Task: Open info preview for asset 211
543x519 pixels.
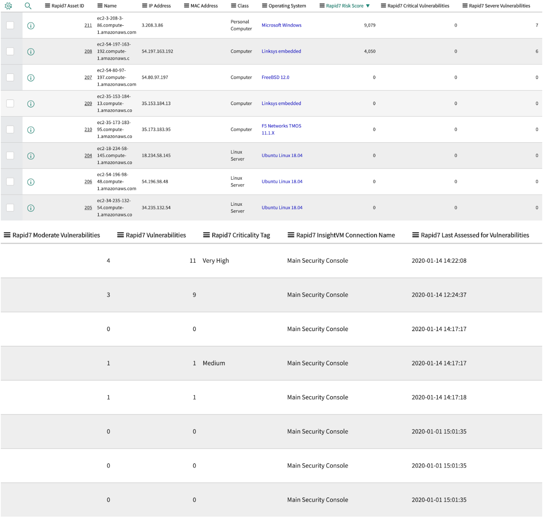Action: (x=31, y=26)
